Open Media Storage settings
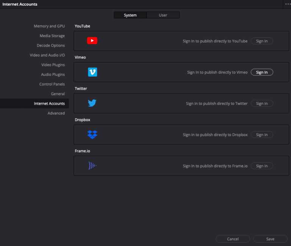This screenshot has width=291, height=246. click(x=52, y=36)
